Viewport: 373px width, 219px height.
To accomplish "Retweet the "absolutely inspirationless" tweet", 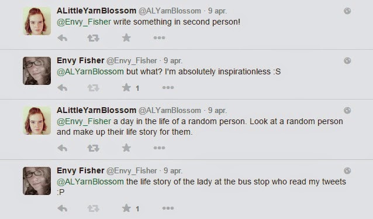I will pos(94,88).
